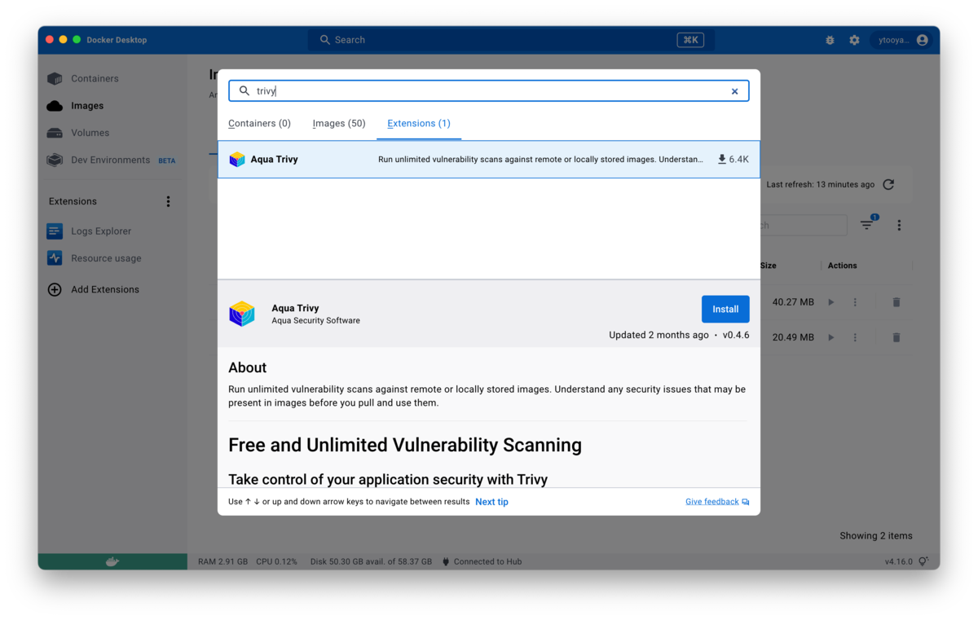Click the refresh icon next to Last refresh
This screenshot has height=620, width=978.
click(x=888, y=185)
